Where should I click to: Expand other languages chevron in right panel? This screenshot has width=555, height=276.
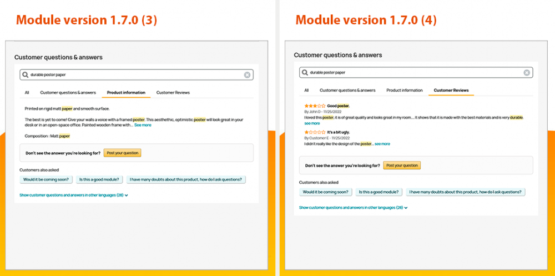pyautogui.click(x=406, y=208)
